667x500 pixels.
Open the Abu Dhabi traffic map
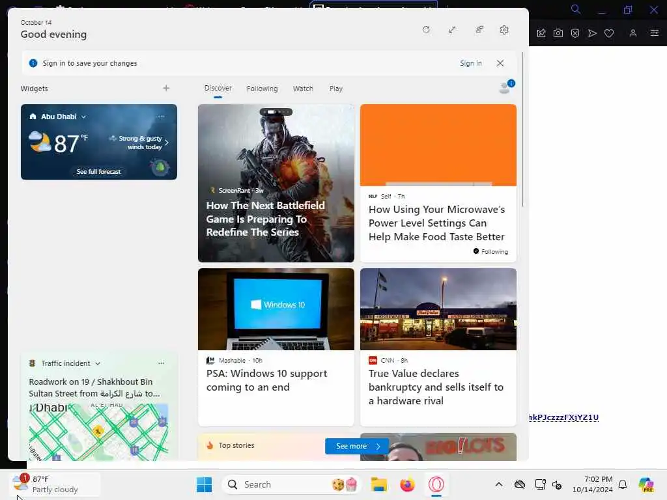[x=99, y=432]
